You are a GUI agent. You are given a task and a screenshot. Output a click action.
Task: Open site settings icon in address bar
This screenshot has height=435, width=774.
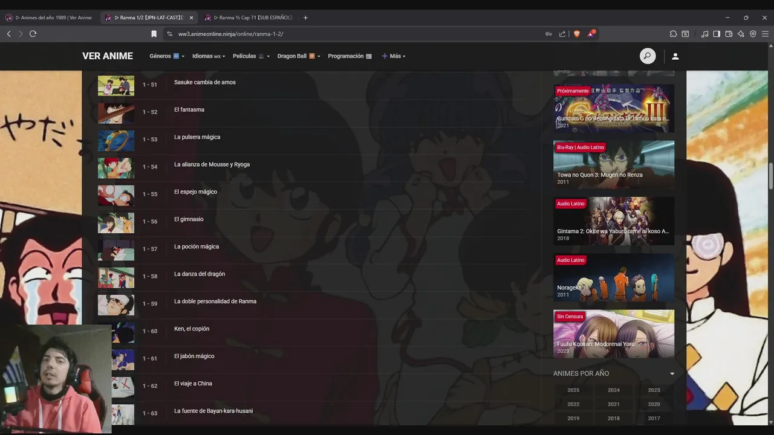[x=170, y=34]
